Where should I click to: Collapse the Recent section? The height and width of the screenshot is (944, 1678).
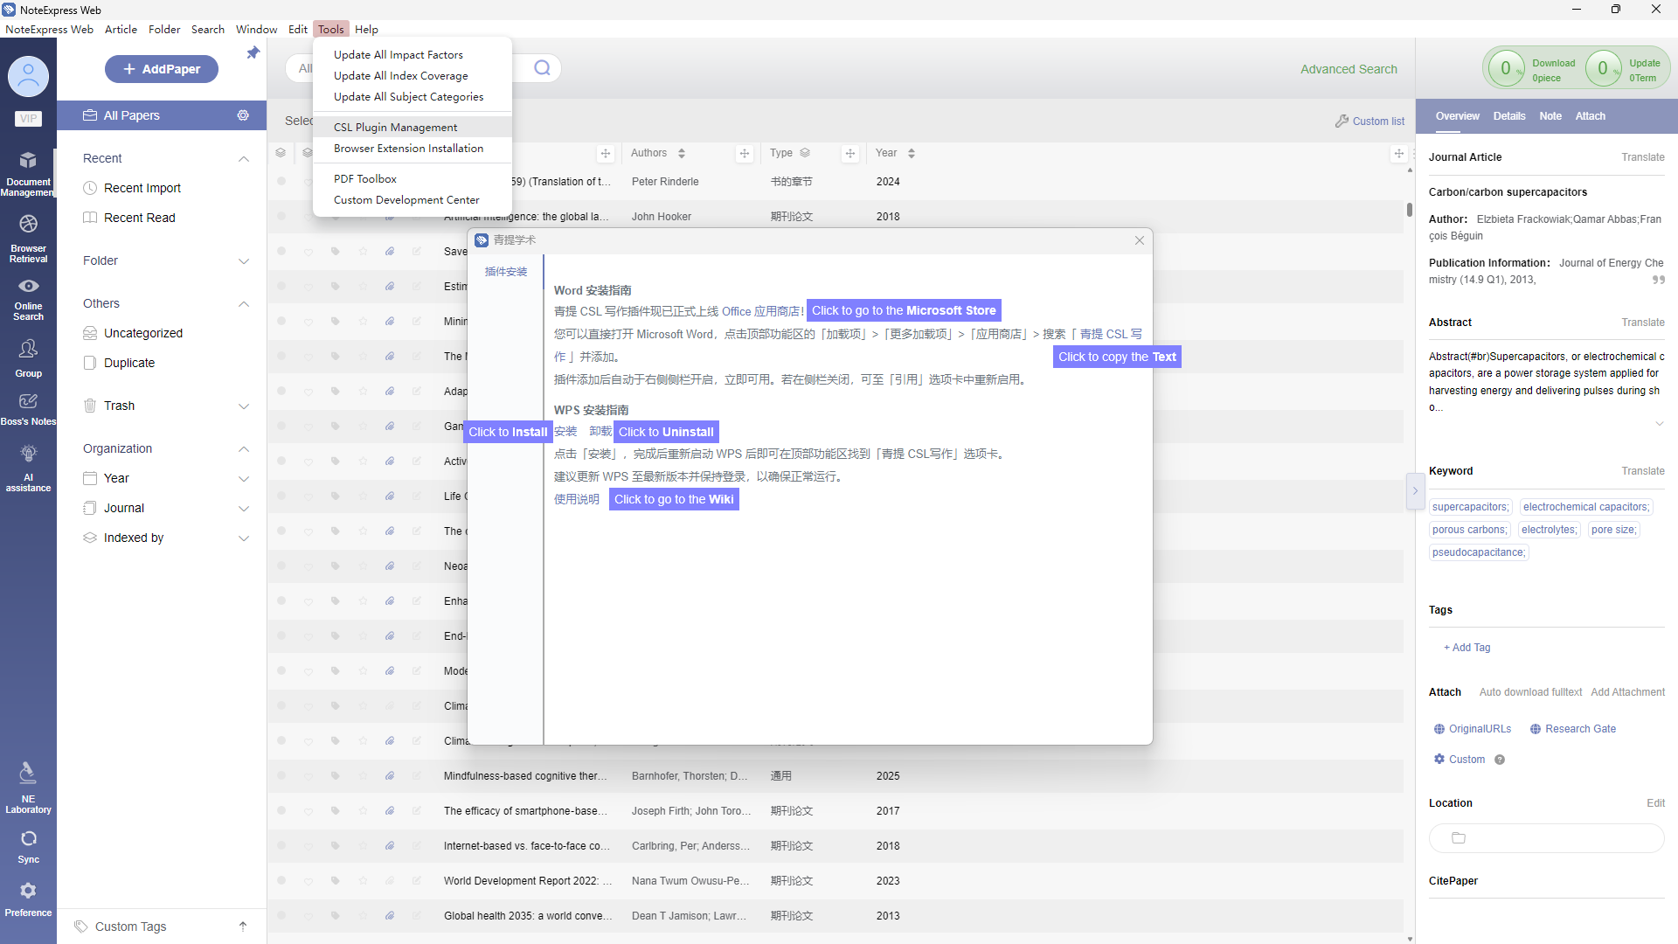244,158
